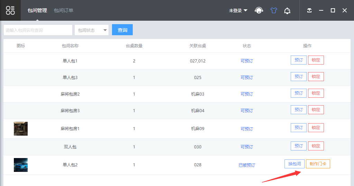Image resolution: width=354 pixels, height=186 pixels.
Task: Switch to 包间订单 tab
Action: (64, 10)
